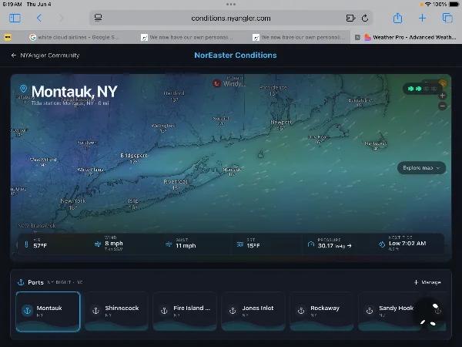Click the Montauk, NY location heading
This screenshot has height=347, width=462.
75,92
